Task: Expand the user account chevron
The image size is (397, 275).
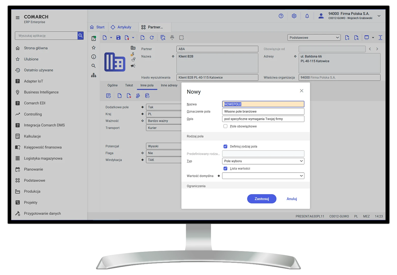Action: [x=379, y=16]
